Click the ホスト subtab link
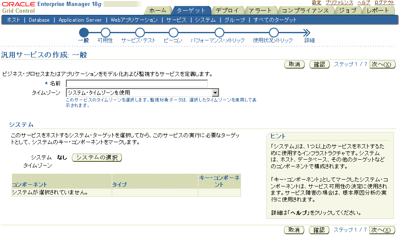399x235 pixels. coord(13,20)
